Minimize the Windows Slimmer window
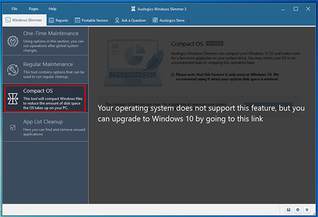This screenshot has width=318, height=217. click(x=283, y=9)
